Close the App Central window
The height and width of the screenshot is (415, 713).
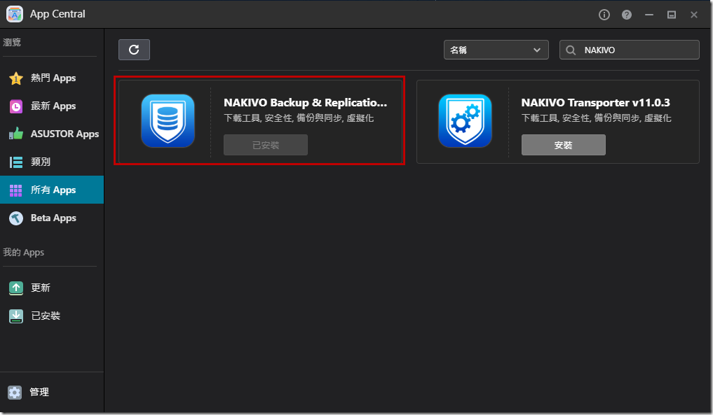pos(694,15)
